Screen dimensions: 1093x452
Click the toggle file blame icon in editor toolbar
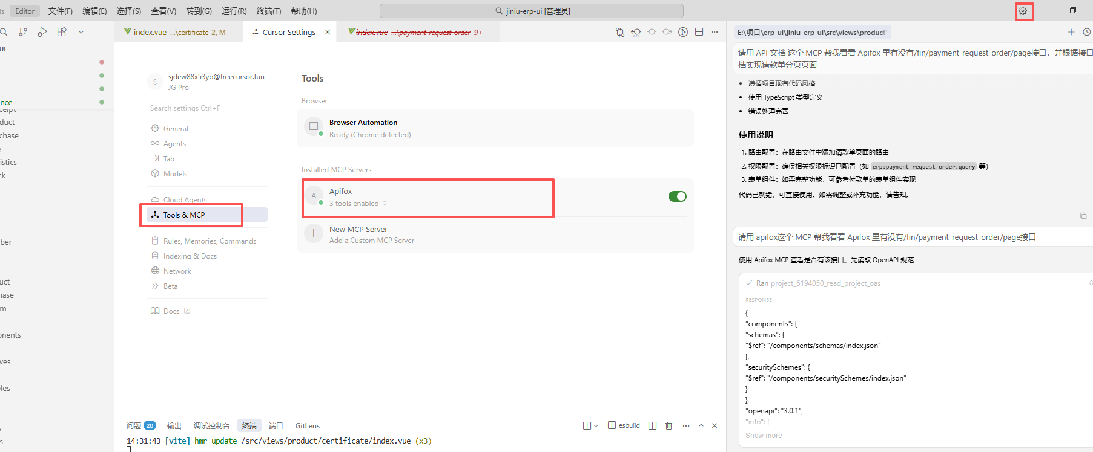[636, 32]
